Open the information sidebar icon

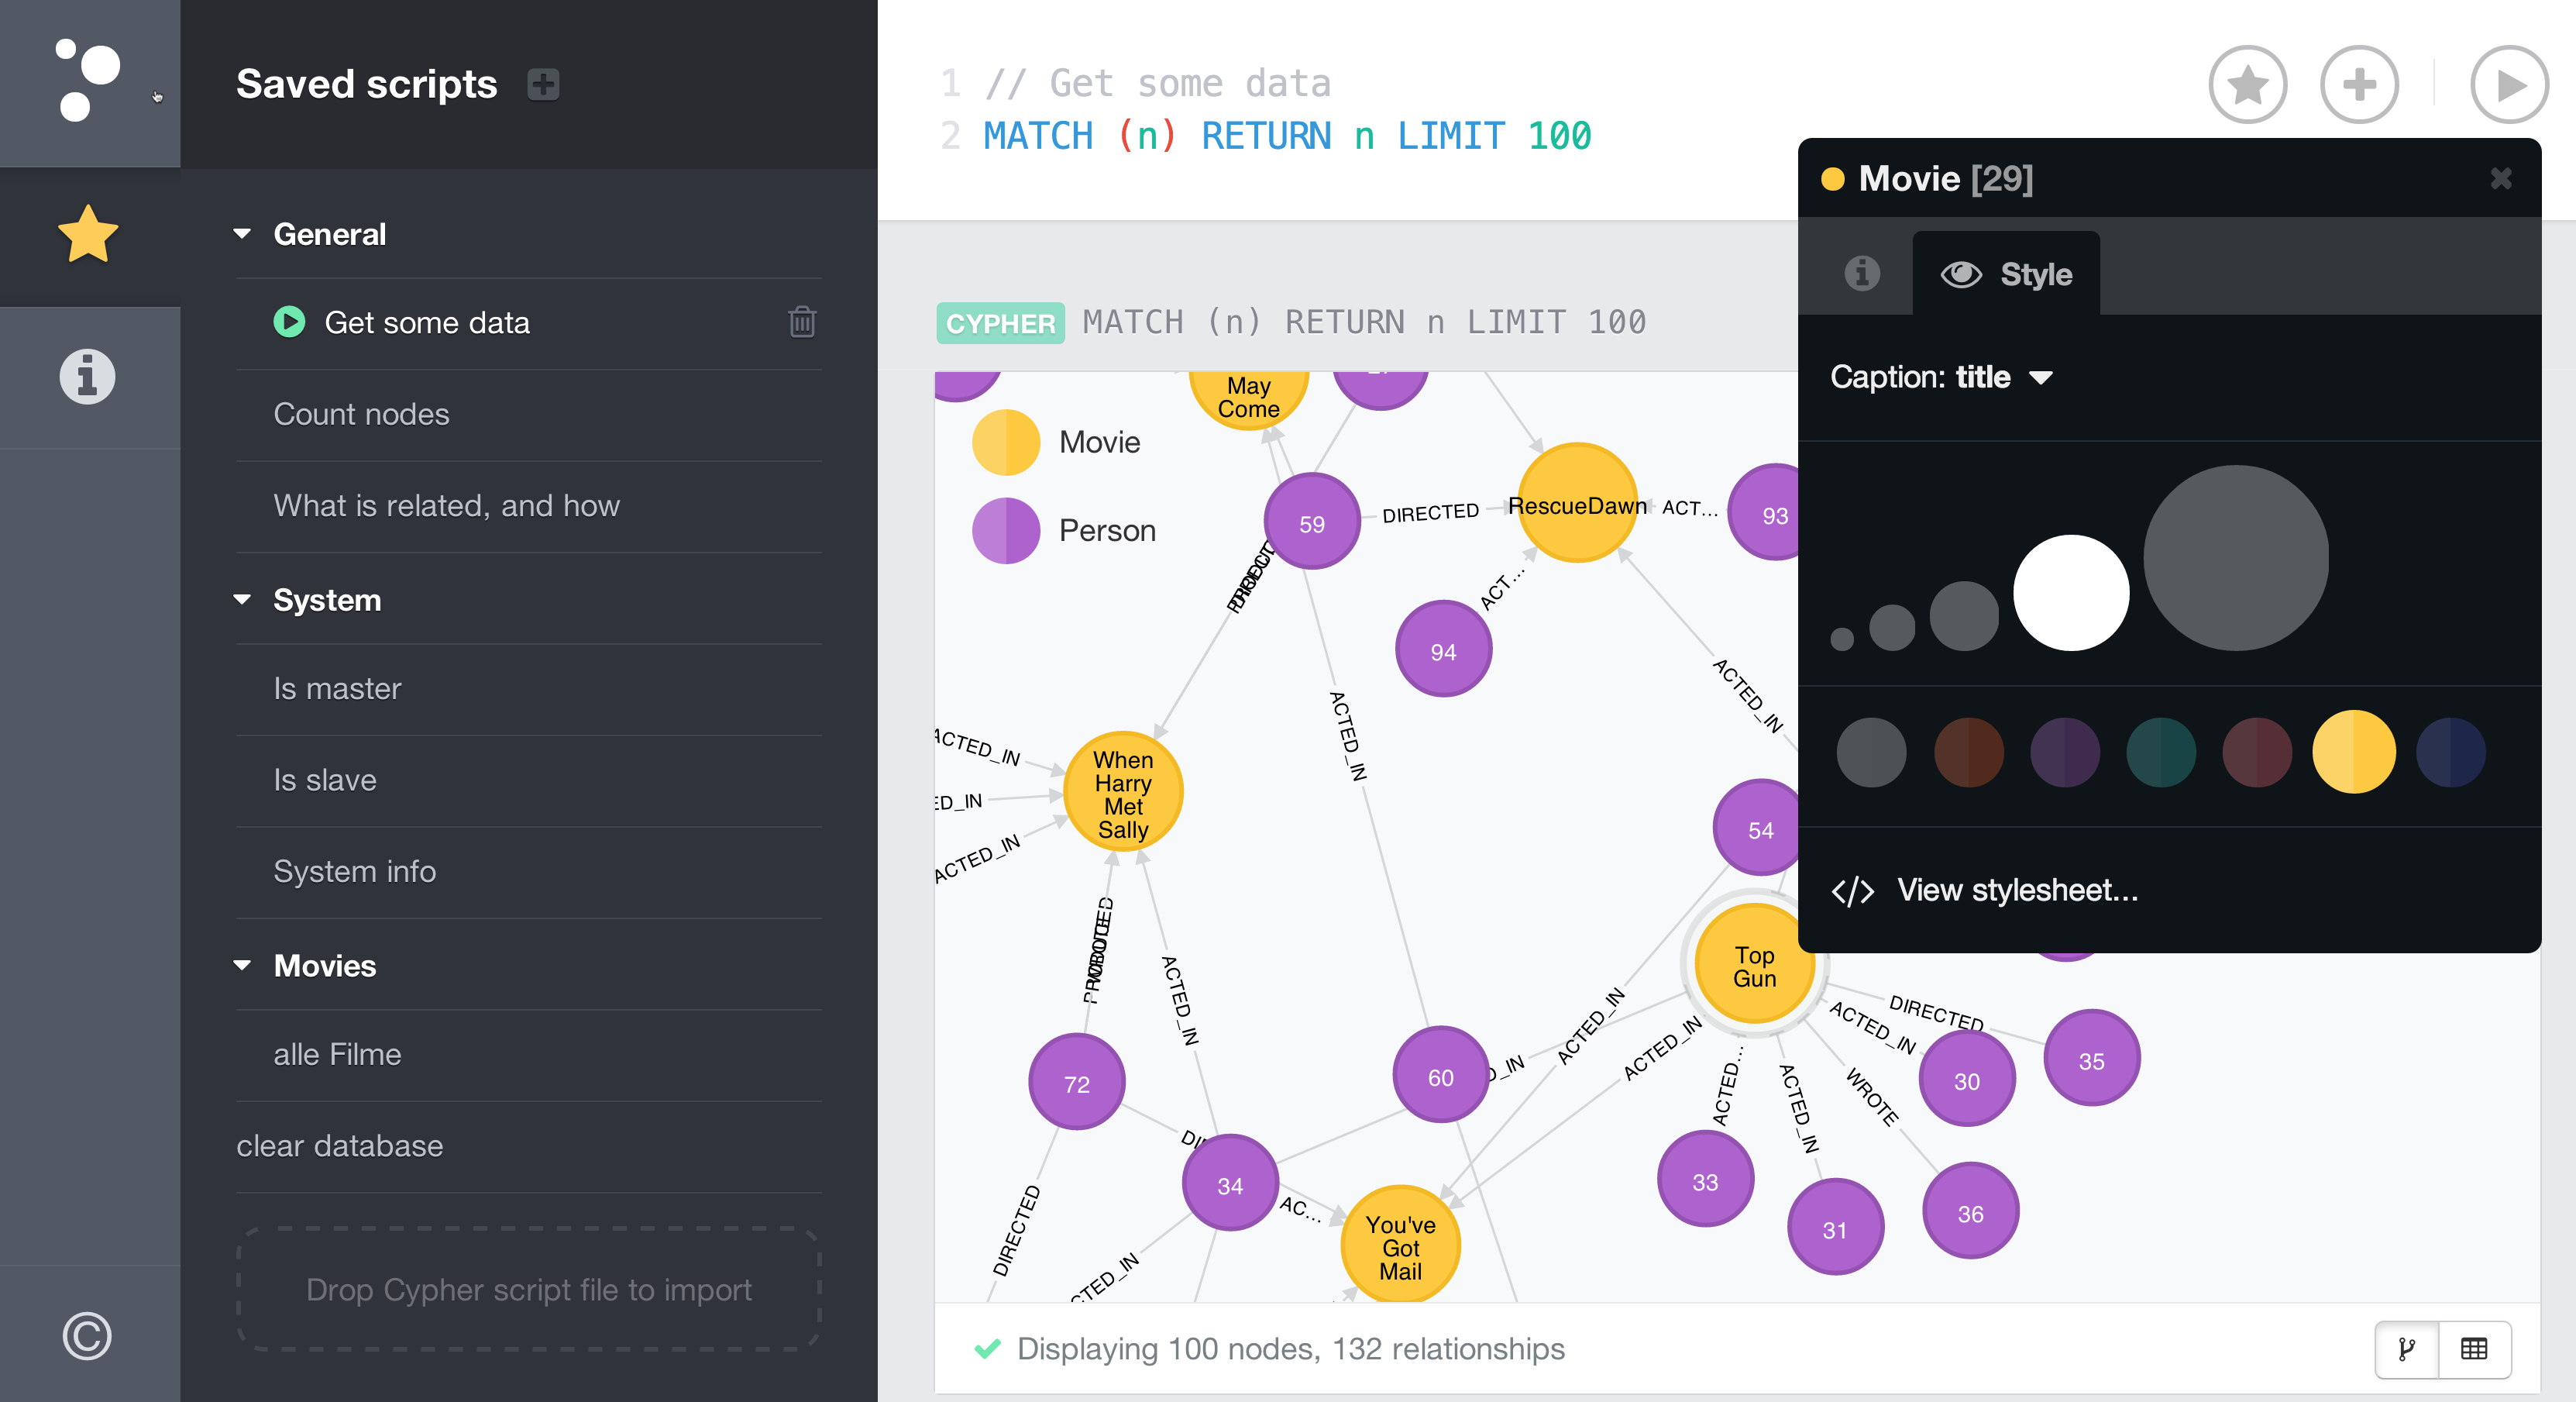point(88,376)
